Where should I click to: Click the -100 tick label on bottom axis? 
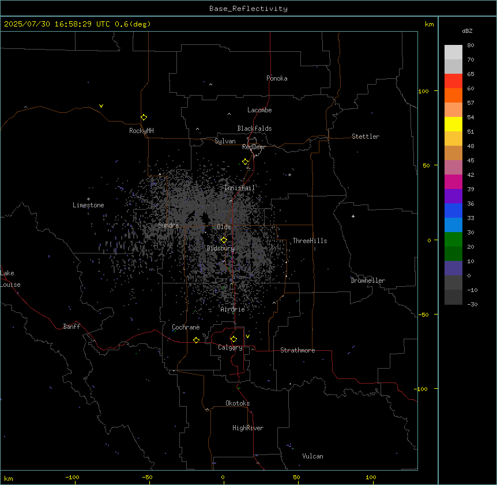[72, 477]
